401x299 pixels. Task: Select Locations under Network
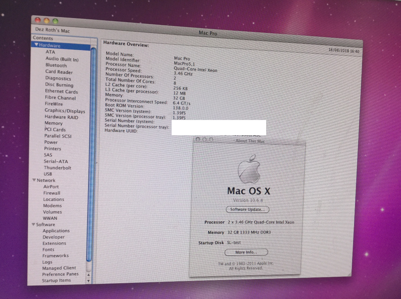point(54,199)
